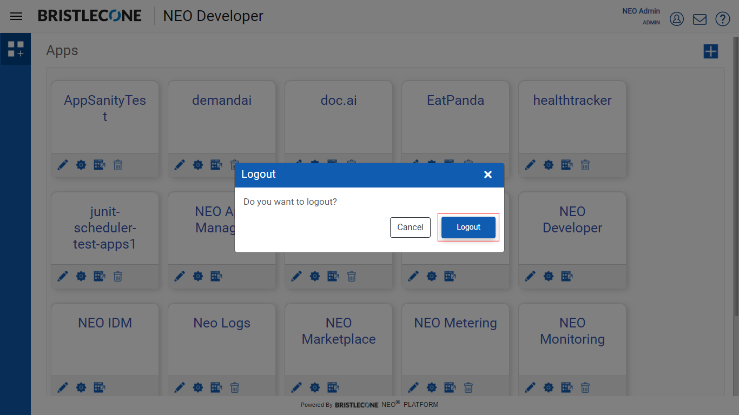Launch NEO IDM using the open-app icon
This screenshot has width=739, height=415.
point(100,387)
